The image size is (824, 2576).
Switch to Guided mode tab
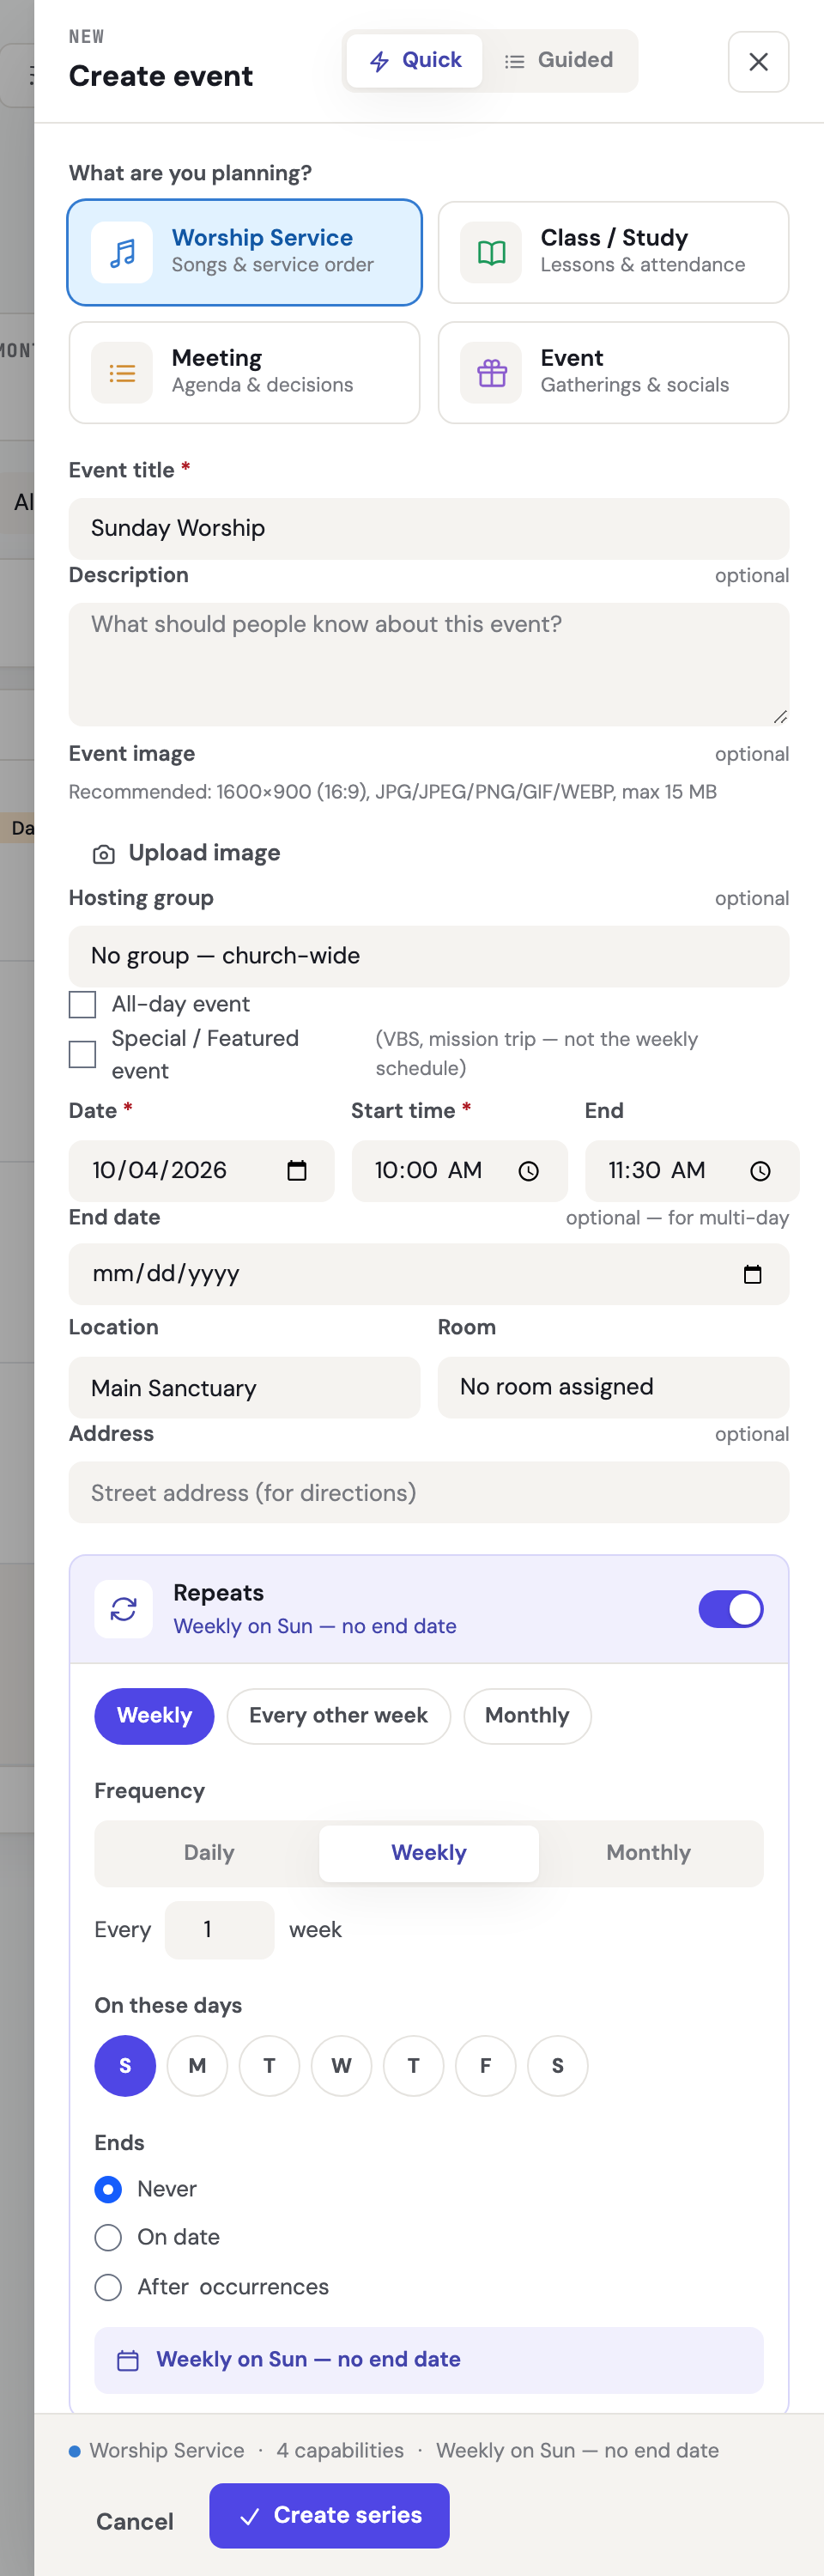[559, 61]
